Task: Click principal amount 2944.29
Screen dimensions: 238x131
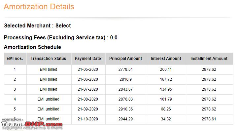Action: [x=125, y=119]
